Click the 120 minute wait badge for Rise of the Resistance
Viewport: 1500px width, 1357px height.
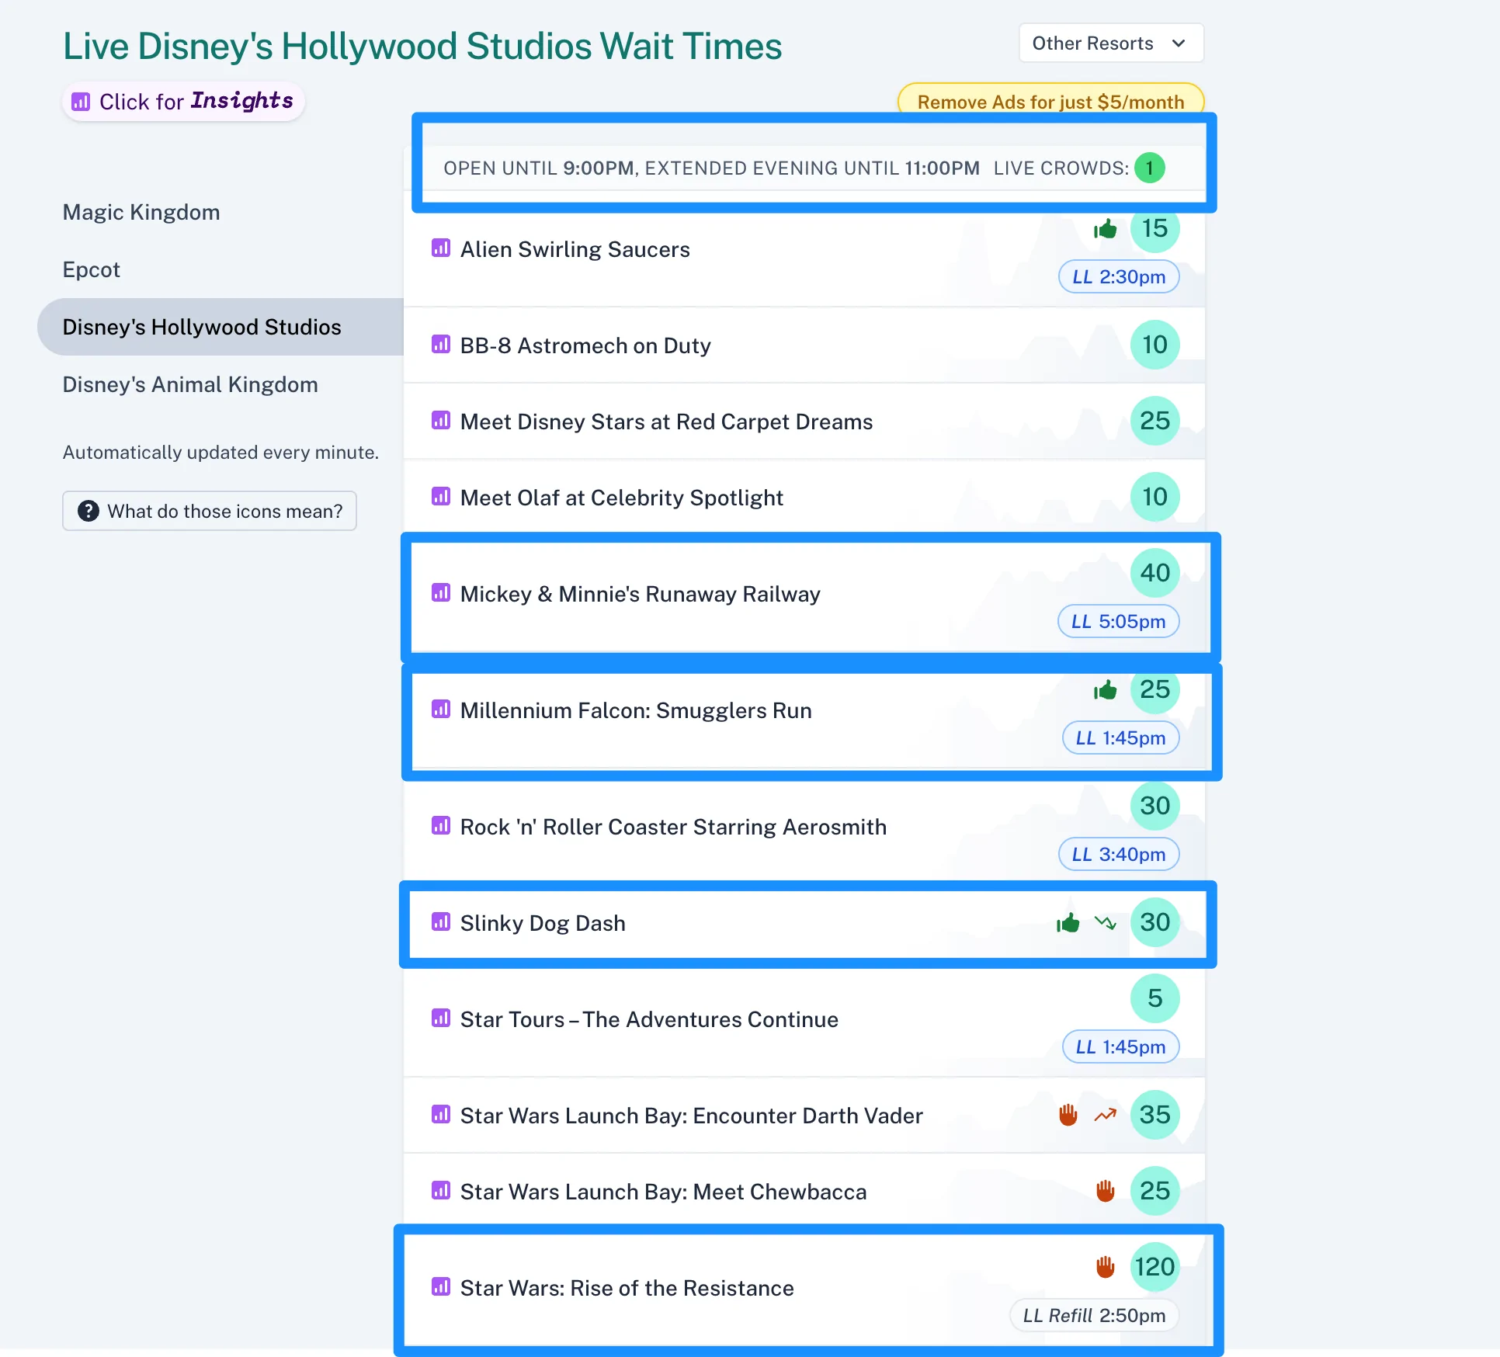[x=1155, y=1267]
